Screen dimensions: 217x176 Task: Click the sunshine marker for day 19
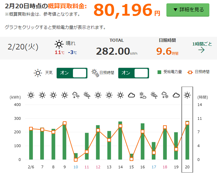[176, 149]
